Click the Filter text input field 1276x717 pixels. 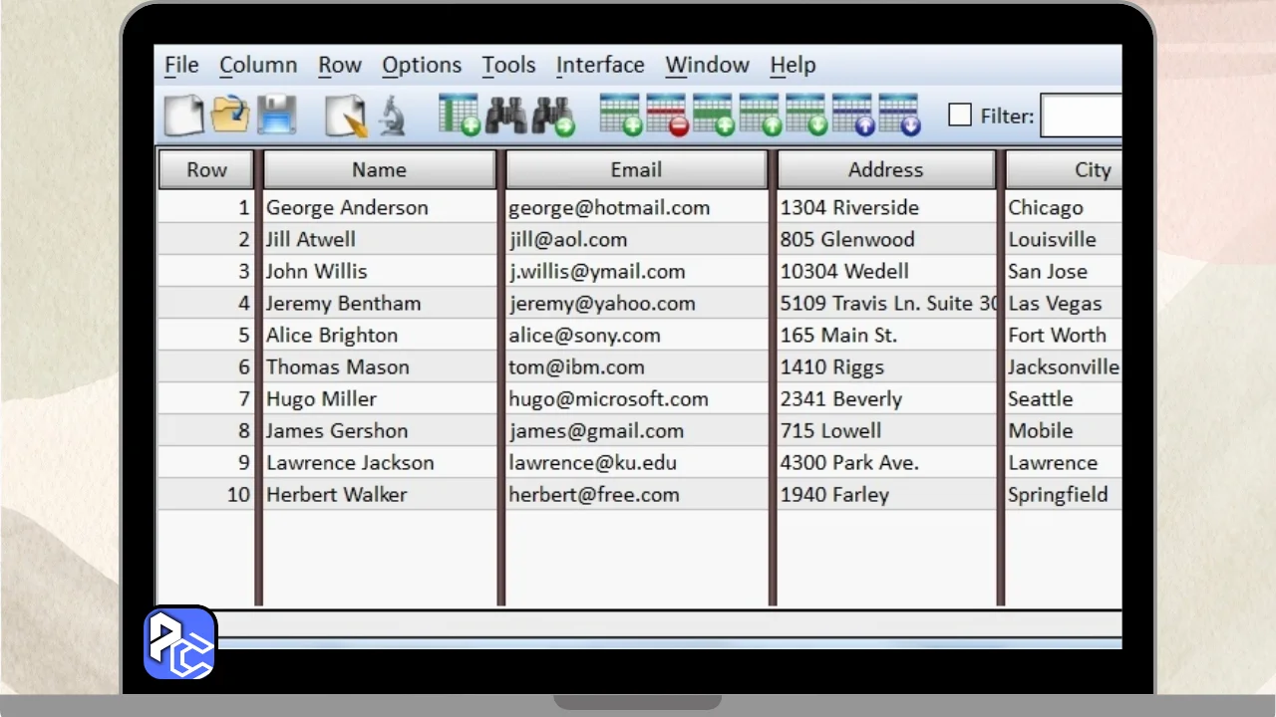point(1082,116)
